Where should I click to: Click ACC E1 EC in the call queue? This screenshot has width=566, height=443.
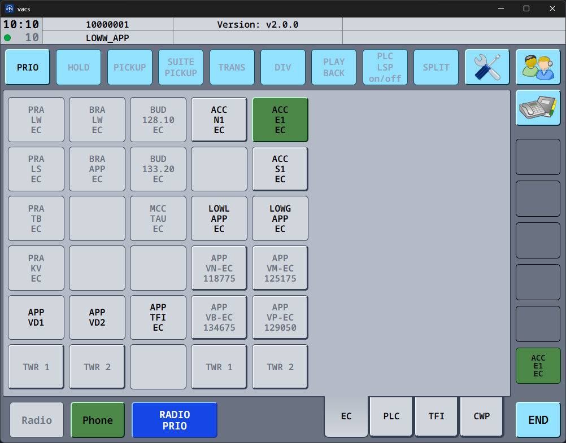click(538, 366)
